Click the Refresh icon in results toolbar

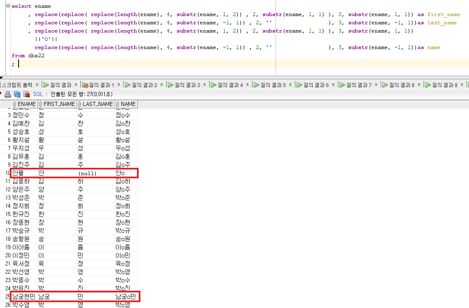[17, 94]
